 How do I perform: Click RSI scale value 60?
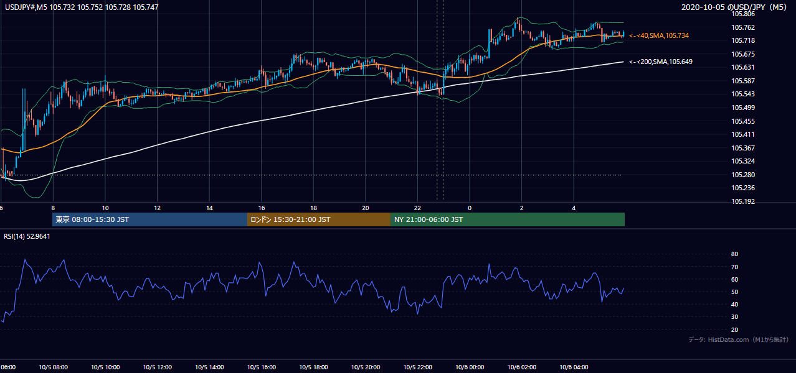[x=735, y=279]
